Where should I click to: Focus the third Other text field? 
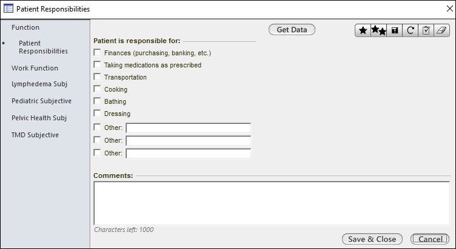[x=188, y=154]
